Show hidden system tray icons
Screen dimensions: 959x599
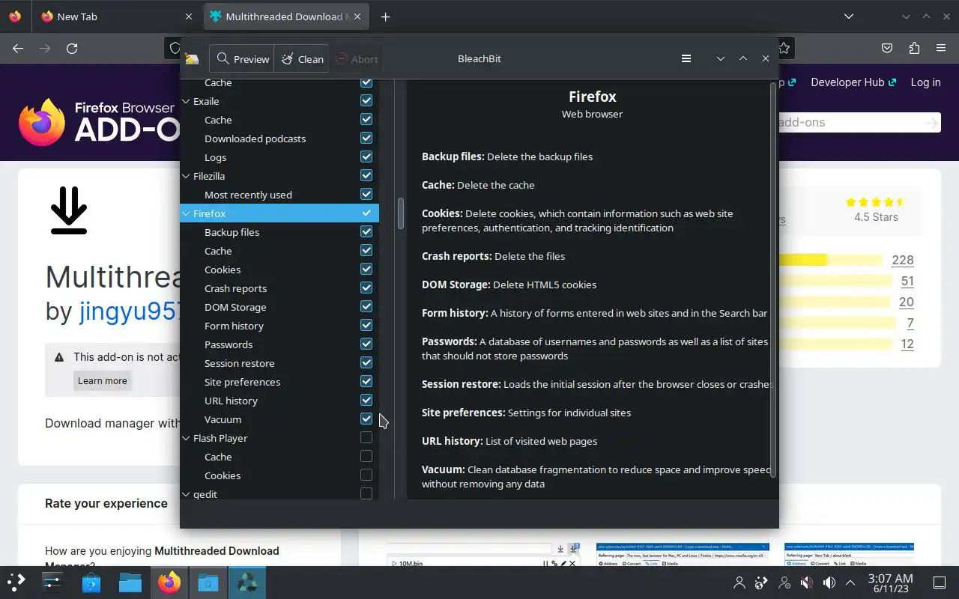point(850,583)
